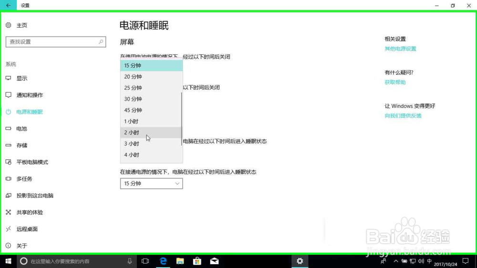Click the dropdown list scrollbar
Screen dimensions: 477x268
tap(182, 119)
